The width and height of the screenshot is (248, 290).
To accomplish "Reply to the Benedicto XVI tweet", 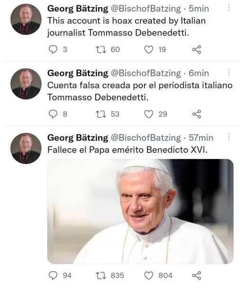I will tap(53, 276).
